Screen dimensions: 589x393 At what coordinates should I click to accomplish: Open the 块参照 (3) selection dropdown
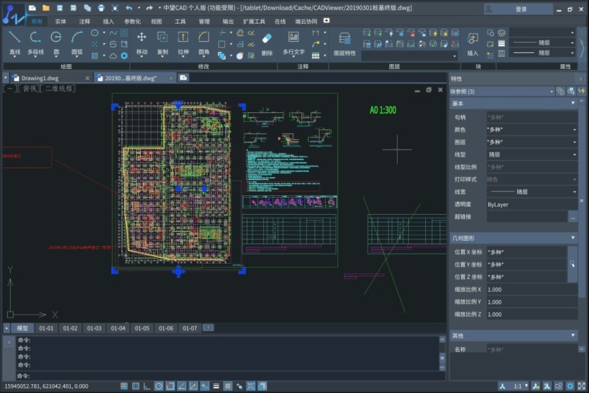click(x=551, y=91)
